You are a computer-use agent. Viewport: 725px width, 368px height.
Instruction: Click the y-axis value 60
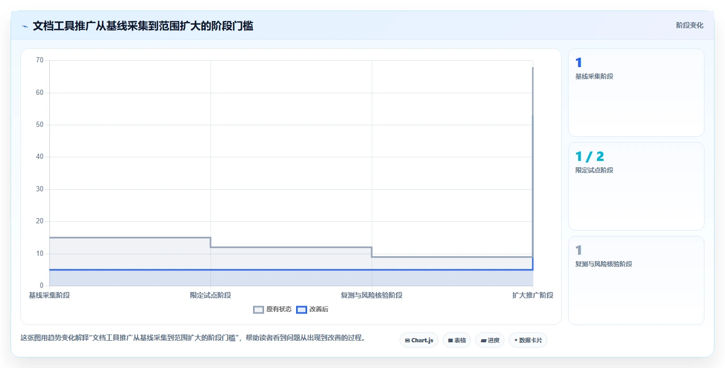pyautogui.click(x=40, y=93)
